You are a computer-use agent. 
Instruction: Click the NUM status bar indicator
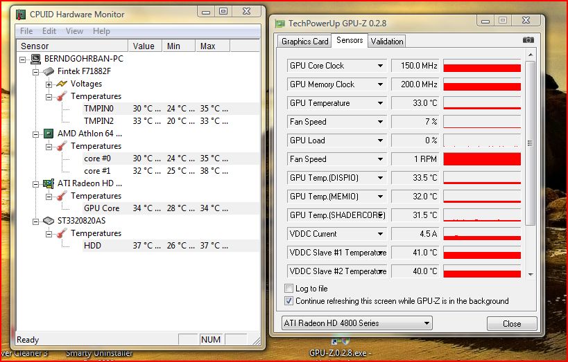pos(210,340)
